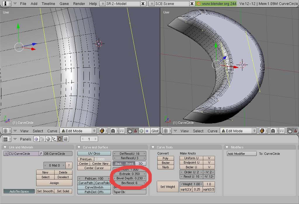
Task: Click the Bevel Depth slider field
Action: point(129,178)
